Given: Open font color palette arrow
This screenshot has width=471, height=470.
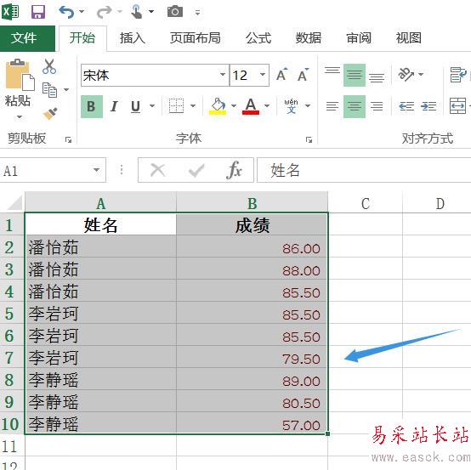Looking at the screenshot, I should click(x=267, y=105).
